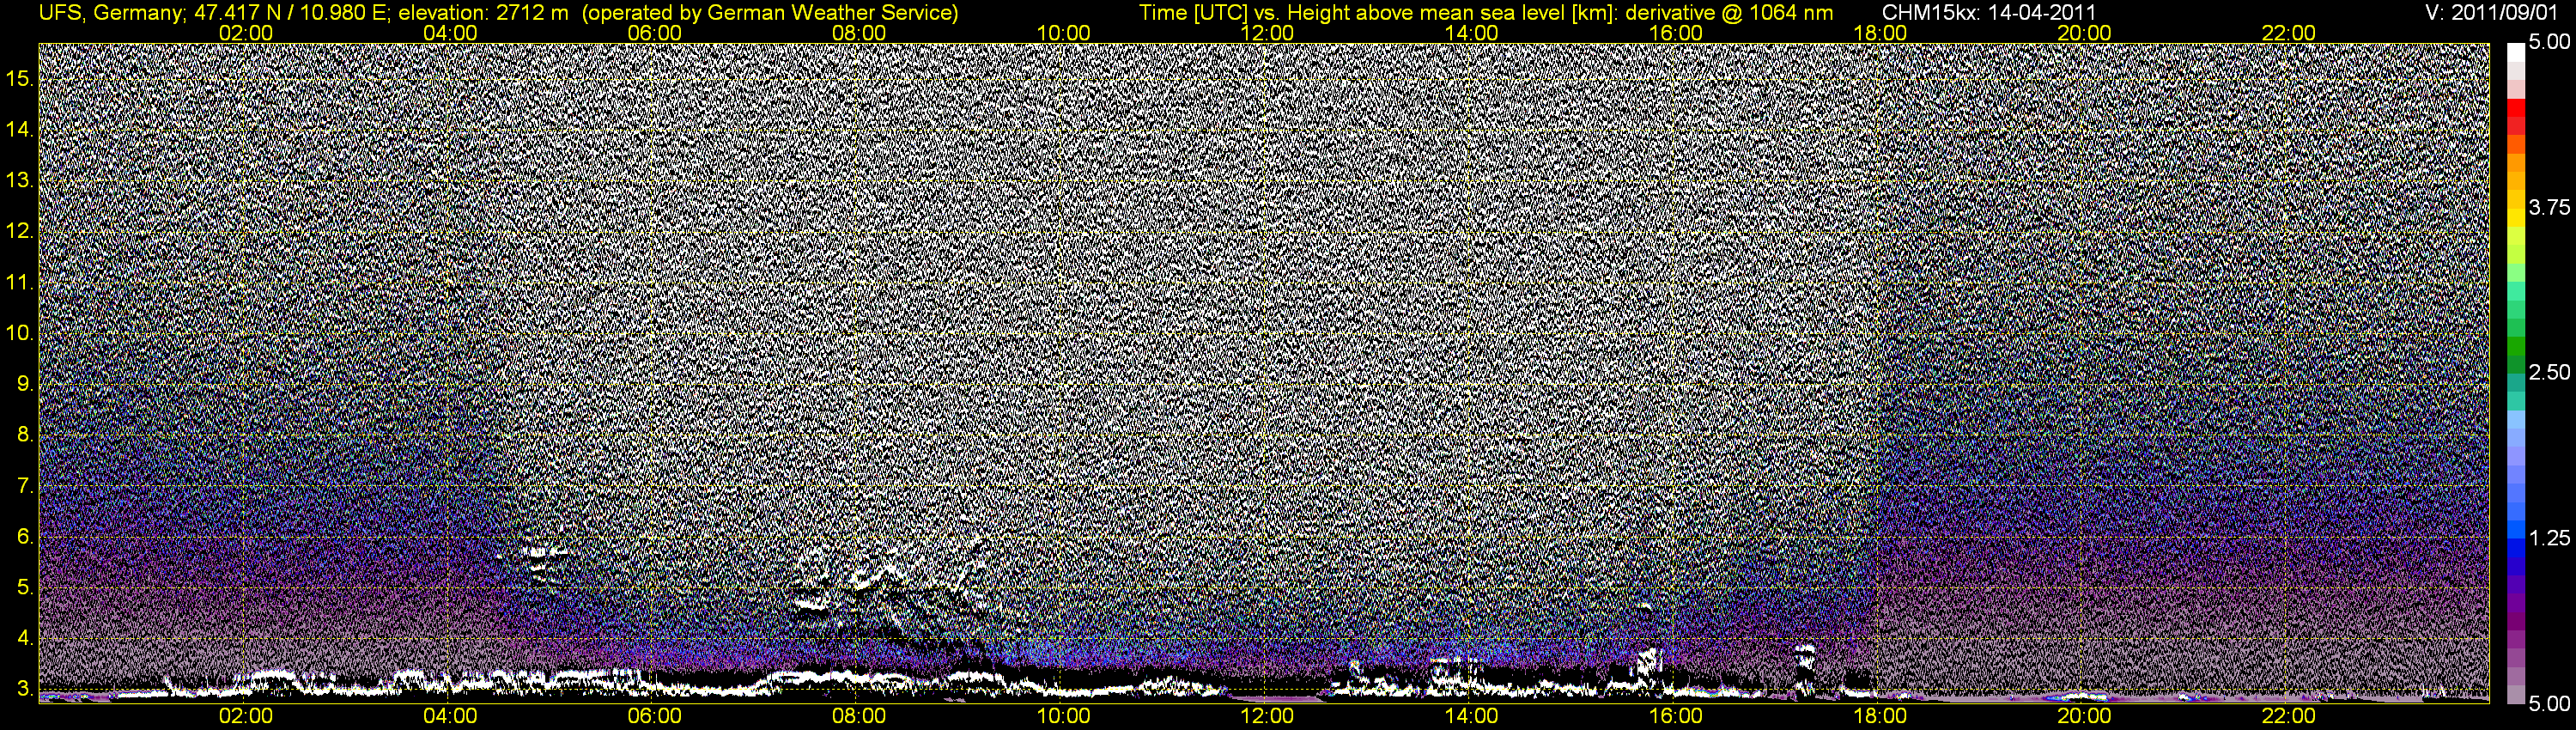Screen dimensions: 2576x730
Task: Click the 'derivative @ 1064 nm' text
Action: pyautogui.click(x=1730, y=12)
